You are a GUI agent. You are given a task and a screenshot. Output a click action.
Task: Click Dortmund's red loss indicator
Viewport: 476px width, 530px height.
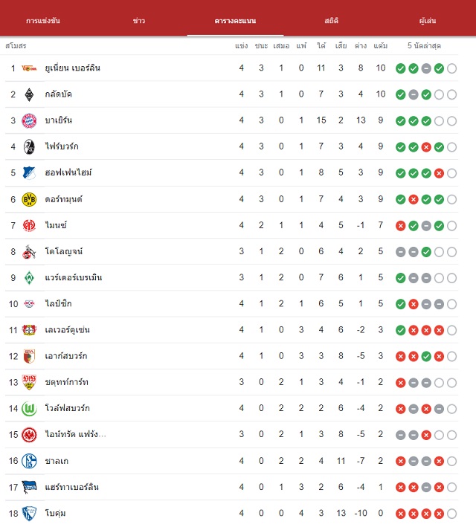[x=414, y=199]
